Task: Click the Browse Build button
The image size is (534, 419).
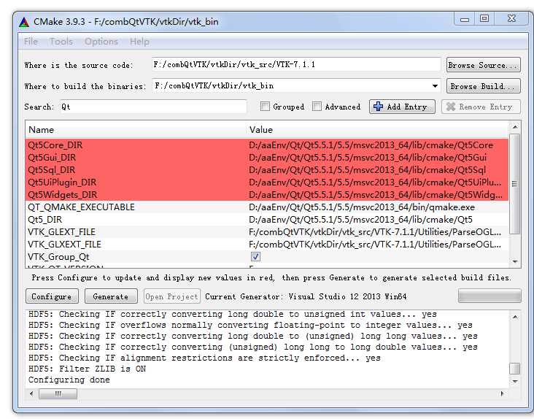Action: pyautogui.click(x=484, y=86)
